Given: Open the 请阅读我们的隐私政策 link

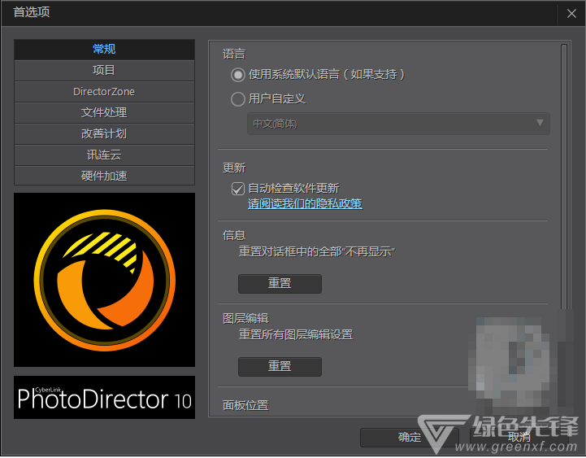Looking at the screenshot, I should (x=305, y=203).
